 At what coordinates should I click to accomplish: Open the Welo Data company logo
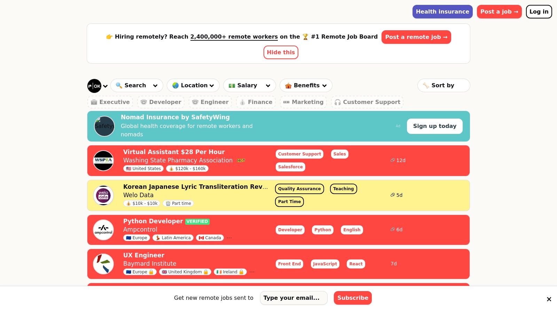pyautogui.click(x=103, y=195)
